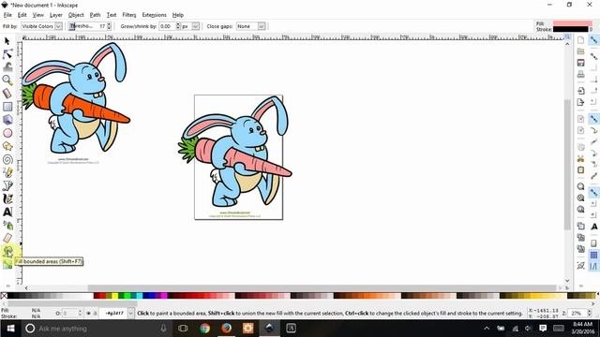
Task: Toggle current layer visibility eye icon
Action: (x=88, y=314)
